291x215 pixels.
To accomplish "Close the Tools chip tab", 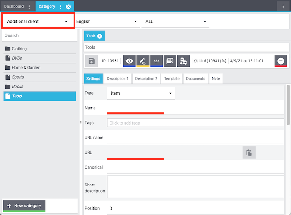I will (x=100, y=36).
